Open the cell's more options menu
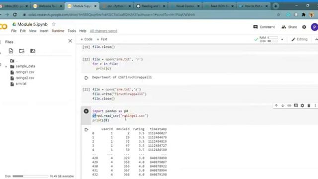The image size is (318, 179). [315, 105]
